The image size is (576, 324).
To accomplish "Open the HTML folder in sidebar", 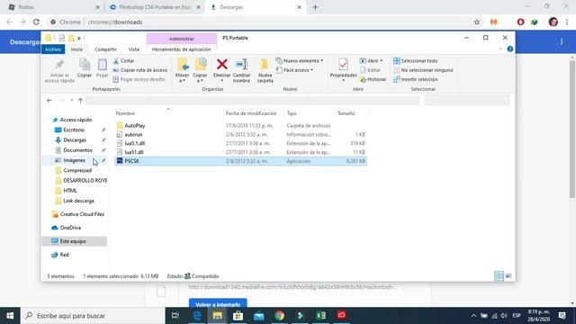I will click(x=70, y=190).
